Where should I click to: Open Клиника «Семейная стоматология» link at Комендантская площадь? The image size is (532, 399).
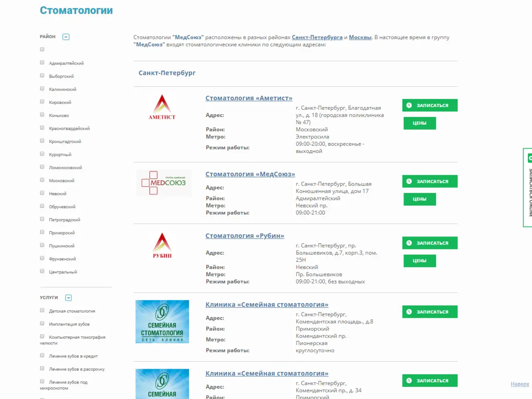tap(267, 305)
